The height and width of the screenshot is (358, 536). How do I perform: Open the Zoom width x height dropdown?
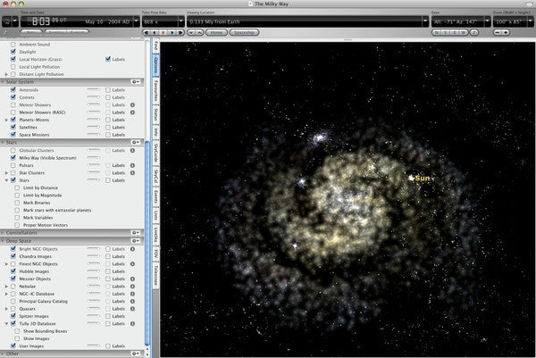(x=531, y=21)
